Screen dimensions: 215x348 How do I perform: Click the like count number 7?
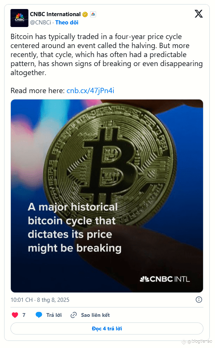tap(24, 315)
